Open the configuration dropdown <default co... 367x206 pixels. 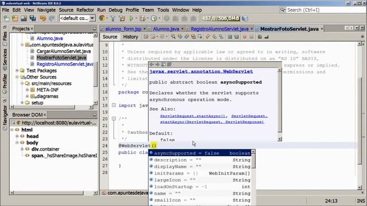coord(77,18)
